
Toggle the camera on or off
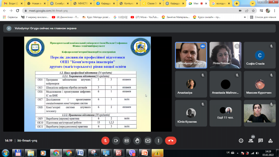(116, 141)
